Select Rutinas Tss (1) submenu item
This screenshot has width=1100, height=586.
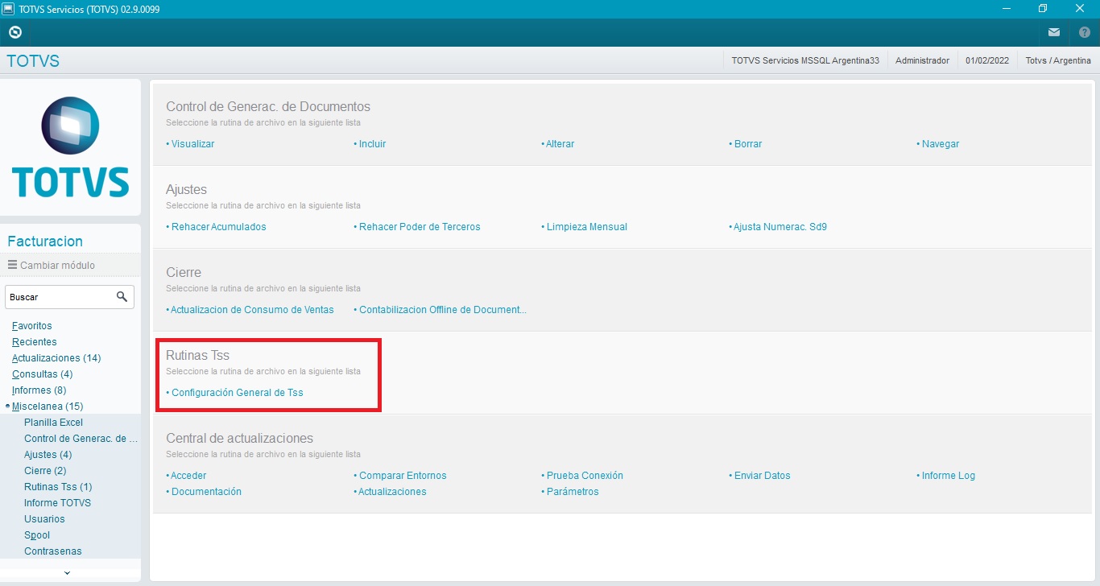tap(58, 487)
